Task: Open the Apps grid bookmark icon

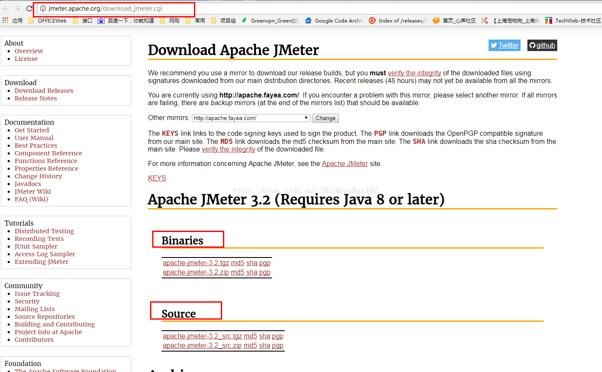Action: pyautogui.click(x=6, y=20)
